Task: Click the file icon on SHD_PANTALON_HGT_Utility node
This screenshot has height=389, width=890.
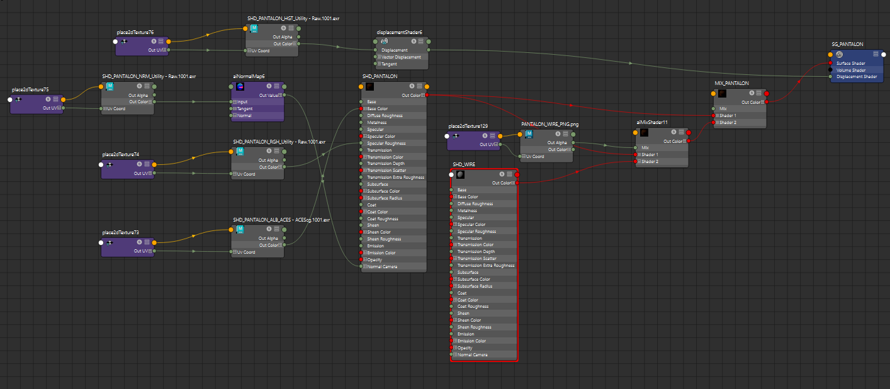Action: coord(254,29)
